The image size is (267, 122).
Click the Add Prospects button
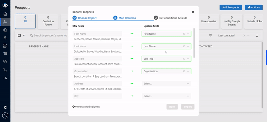(231, 7)
